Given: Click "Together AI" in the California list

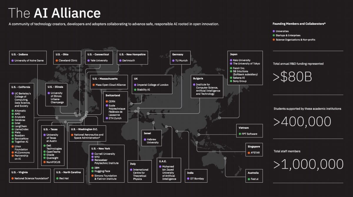Looking at the screenshot, I should [x=21, y=142].
